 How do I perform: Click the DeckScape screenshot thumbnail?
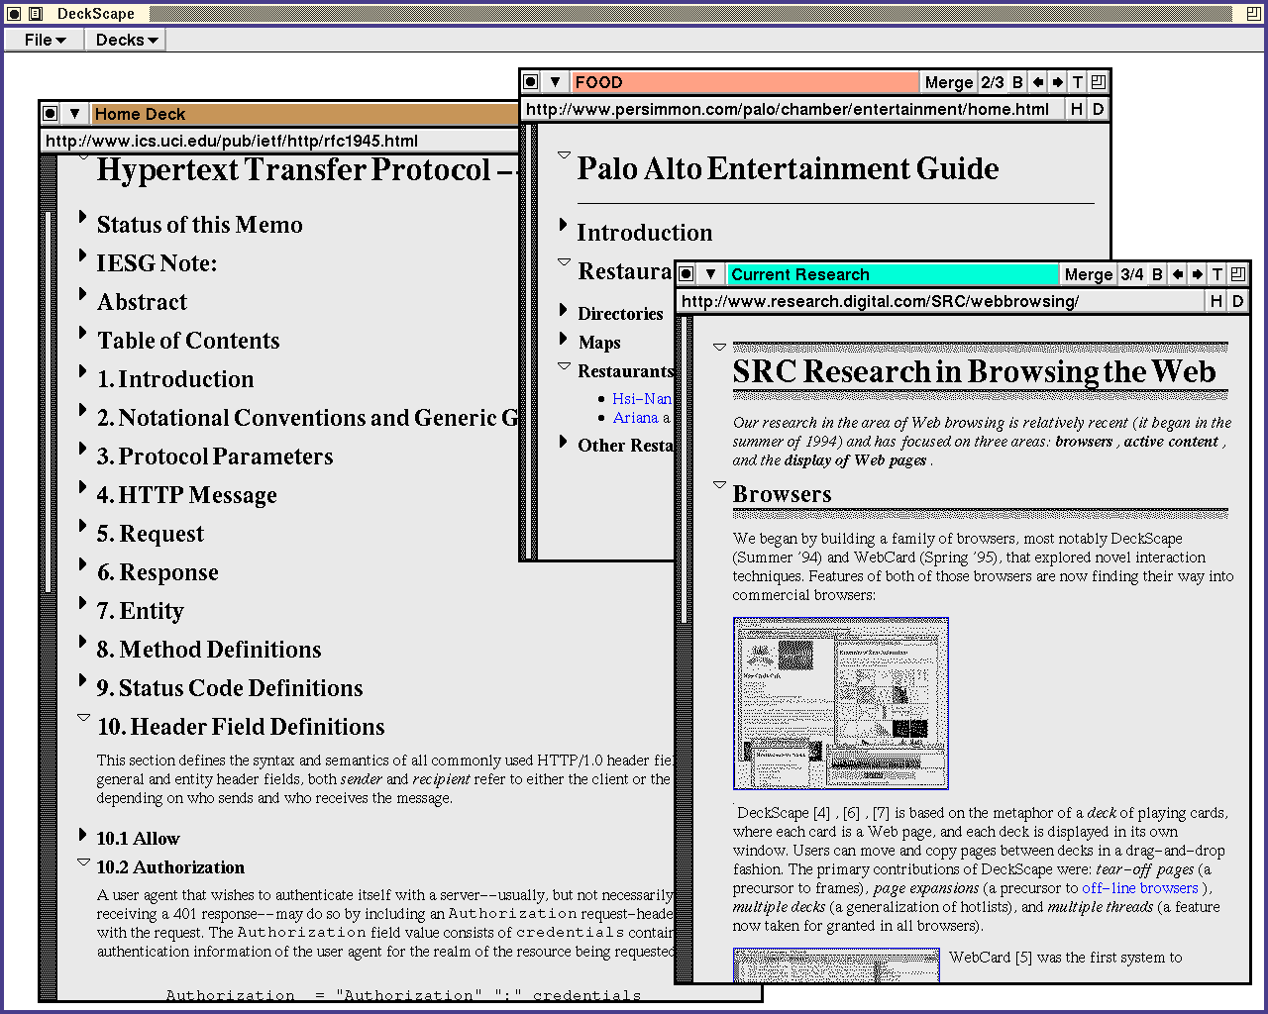[841, 703]
